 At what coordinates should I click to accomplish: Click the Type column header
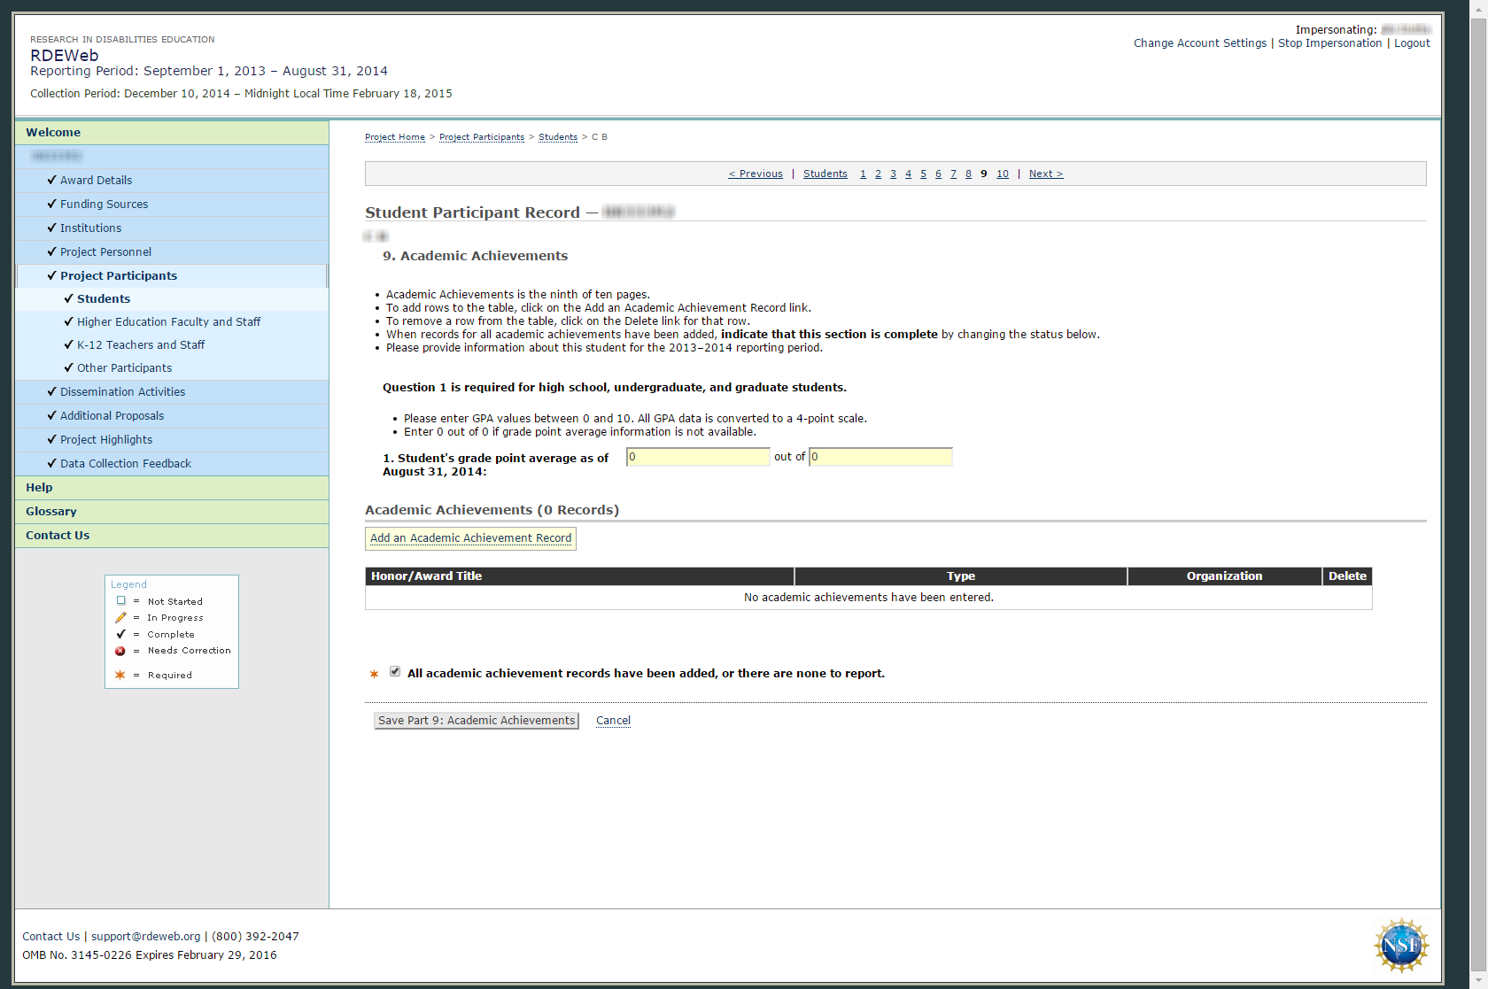(x=961, y=576)
